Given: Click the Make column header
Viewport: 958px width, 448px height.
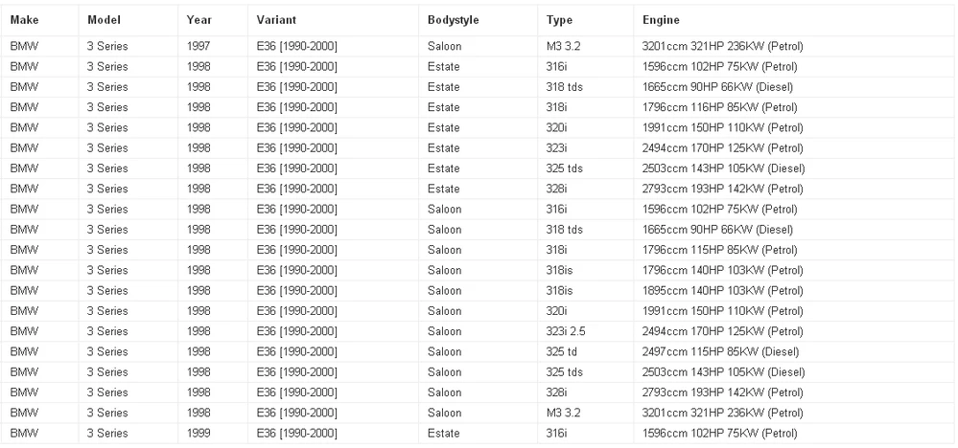Looking at the screenshot, I should [24, 20].
